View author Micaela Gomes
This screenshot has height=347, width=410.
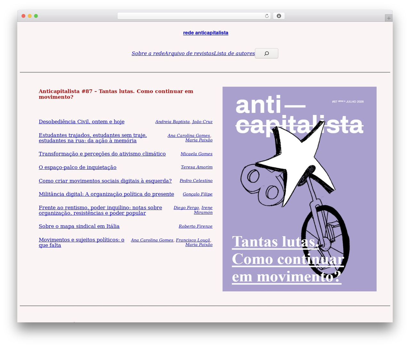pyautogui.click(x=196, y=154)
